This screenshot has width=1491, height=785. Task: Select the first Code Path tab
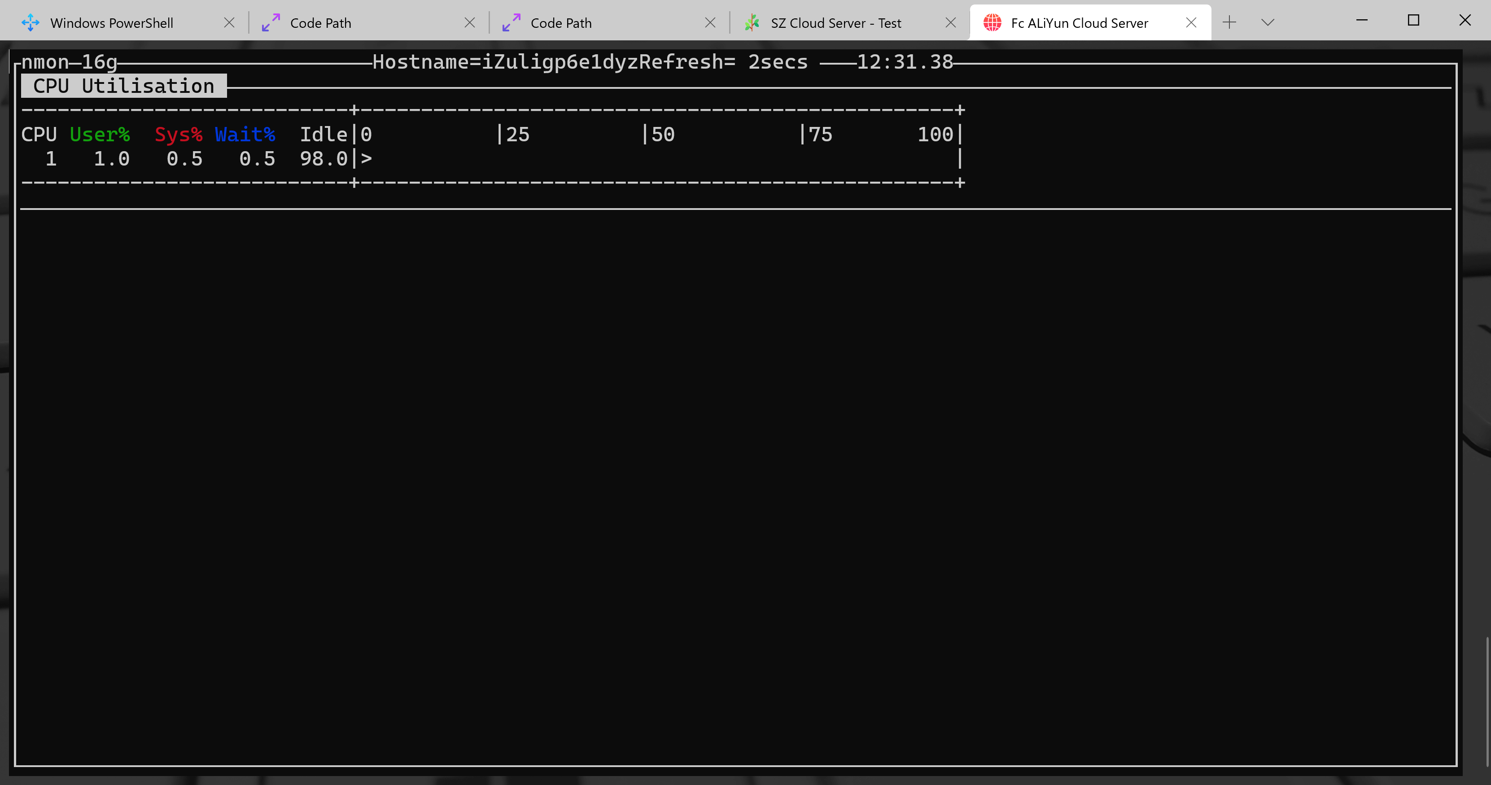click(x=321, y=23)
